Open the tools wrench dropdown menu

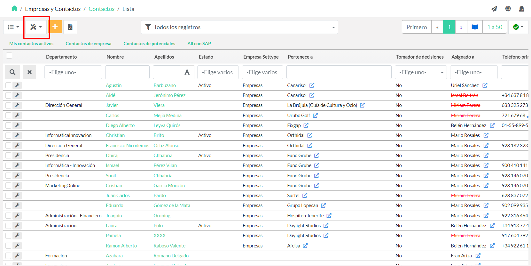pos(36,27)
